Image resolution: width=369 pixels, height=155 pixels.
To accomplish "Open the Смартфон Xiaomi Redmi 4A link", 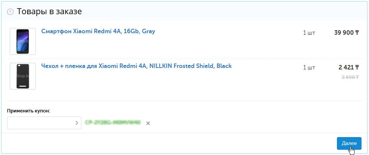I will point(98,31).
